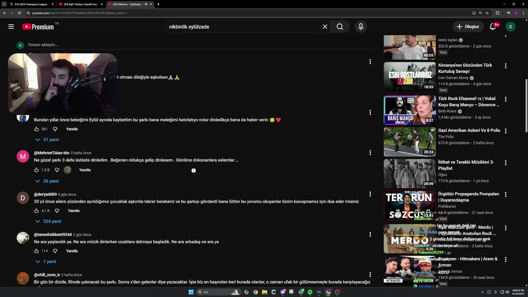
Task: Open @MehmetTalas-t6n channel link
Action: click(x=52, y=153)
